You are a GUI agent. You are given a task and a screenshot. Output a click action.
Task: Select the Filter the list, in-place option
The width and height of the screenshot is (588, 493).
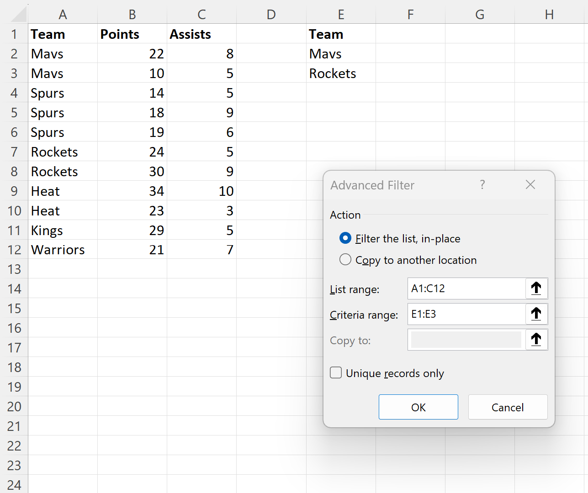[345, 238]
